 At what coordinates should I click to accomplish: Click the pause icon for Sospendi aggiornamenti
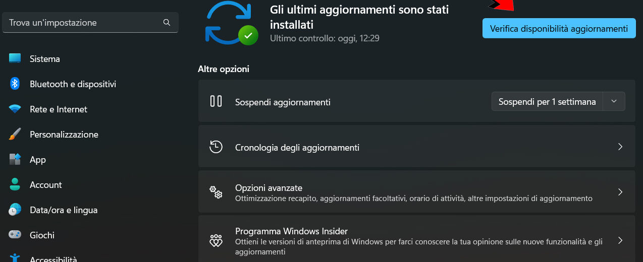coord(216,101)
